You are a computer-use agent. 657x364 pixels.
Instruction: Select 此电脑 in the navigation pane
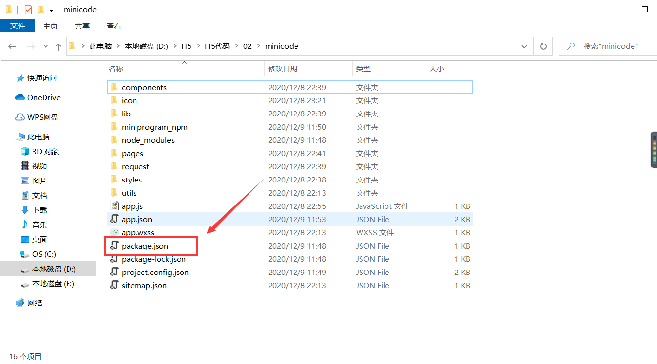(39, 137)
